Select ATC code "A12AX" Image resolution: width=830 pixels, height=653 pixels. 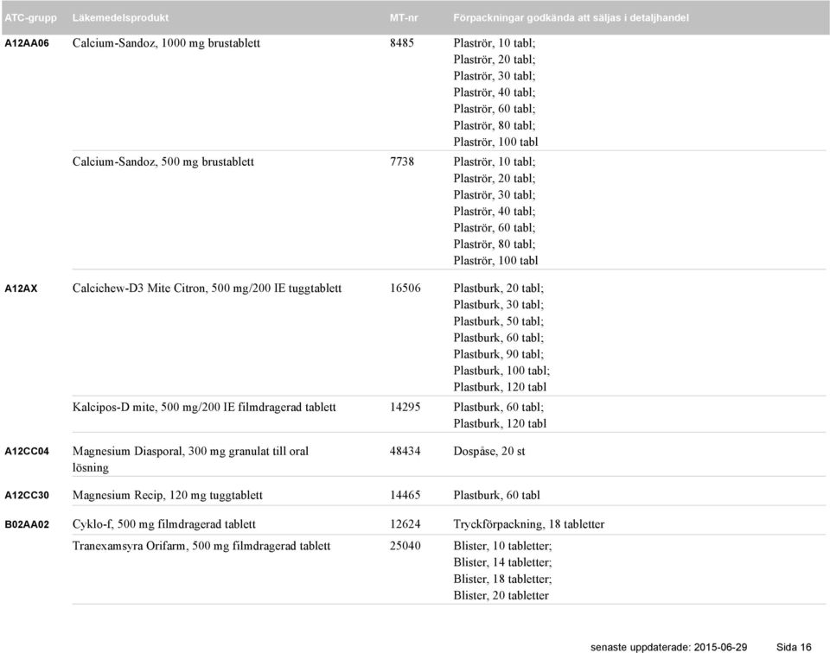[x=21, y=288]
